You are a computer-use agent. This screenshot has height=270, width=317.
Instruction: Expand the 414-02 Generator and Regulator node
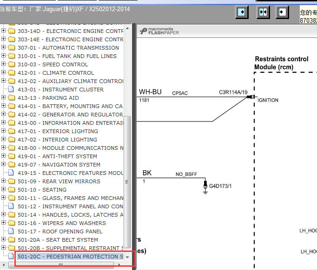pos(3,114)
